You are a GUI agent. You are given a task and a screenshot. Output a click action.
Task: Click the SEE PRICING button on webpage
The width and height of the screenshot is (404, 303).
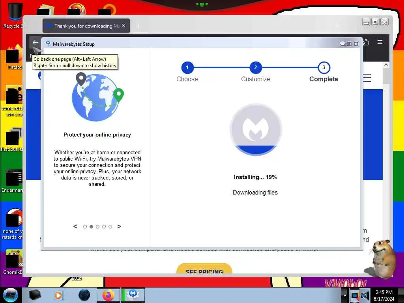point(204,269)
